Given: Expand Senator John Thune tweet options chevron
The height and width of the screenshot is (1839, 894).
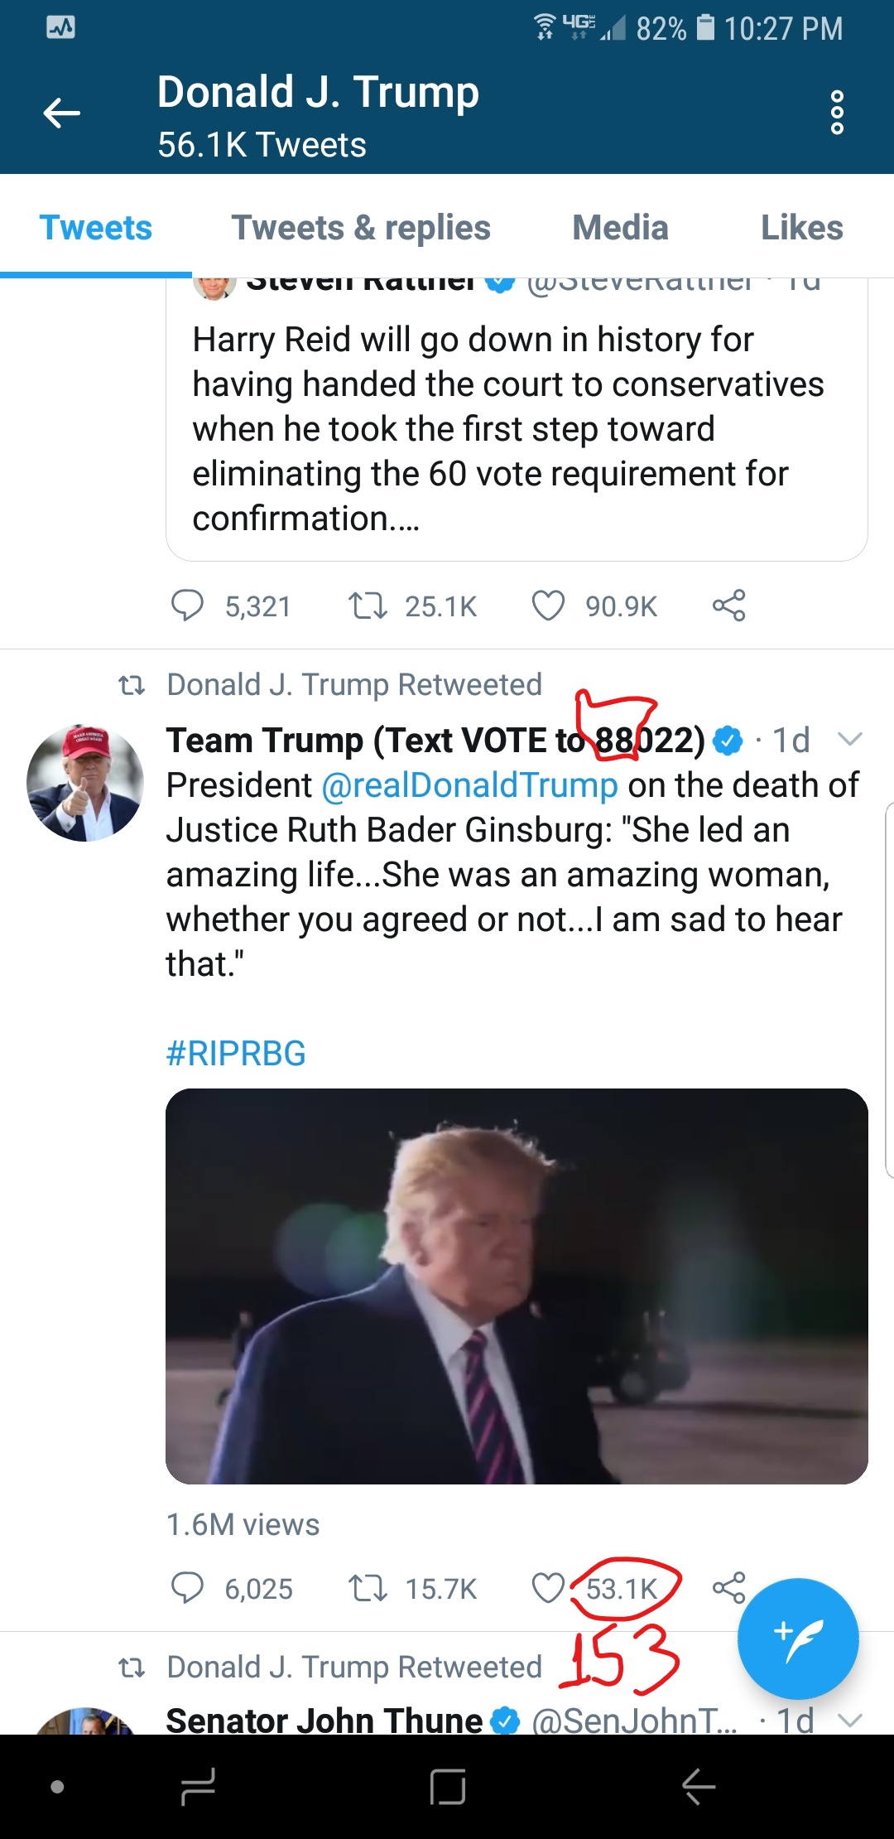Looking at the screenshot, I should coord(850,1721).
